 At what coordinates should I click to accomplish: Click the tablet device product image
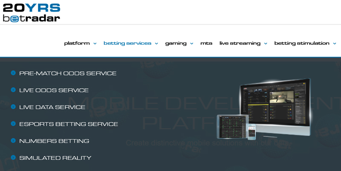pos(233,126)
